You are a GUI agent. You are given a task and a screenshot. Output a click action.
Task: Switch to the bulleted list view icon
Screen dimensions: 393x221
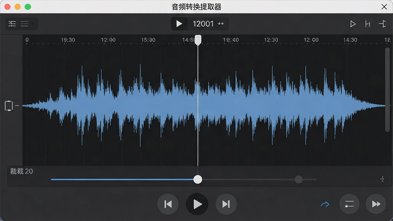(x=12, y=24)
